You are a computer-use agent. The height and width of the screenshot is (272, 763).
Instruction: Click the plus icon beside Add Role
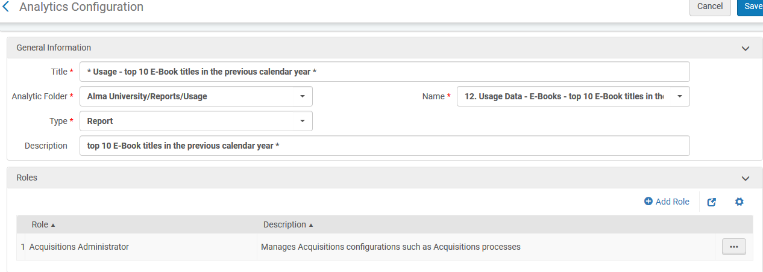point(648,202)
